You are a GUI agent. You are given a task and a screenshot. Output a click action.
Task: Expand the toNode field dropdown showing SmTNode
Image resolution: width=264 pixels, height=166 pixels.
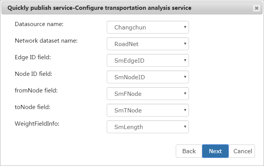(x=147, y=110)
